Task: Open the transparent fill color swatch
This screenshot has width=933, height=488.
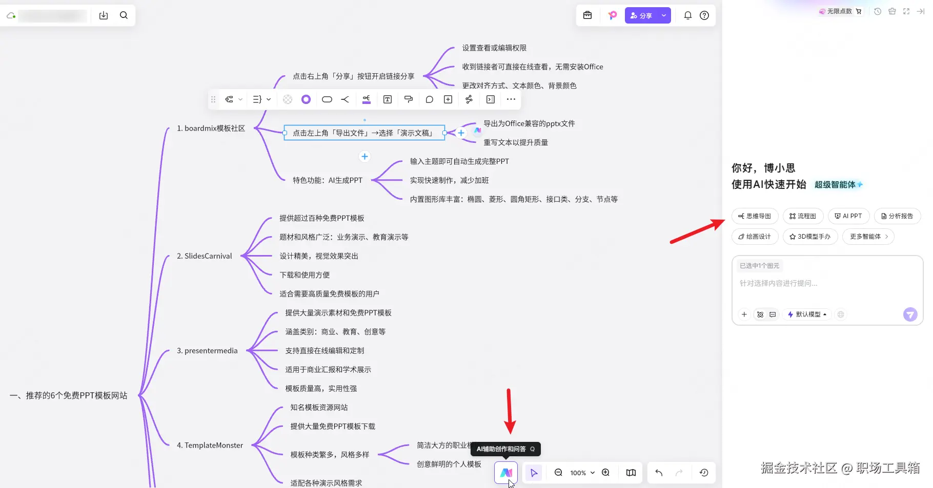Action: click(x=288, y=99)
